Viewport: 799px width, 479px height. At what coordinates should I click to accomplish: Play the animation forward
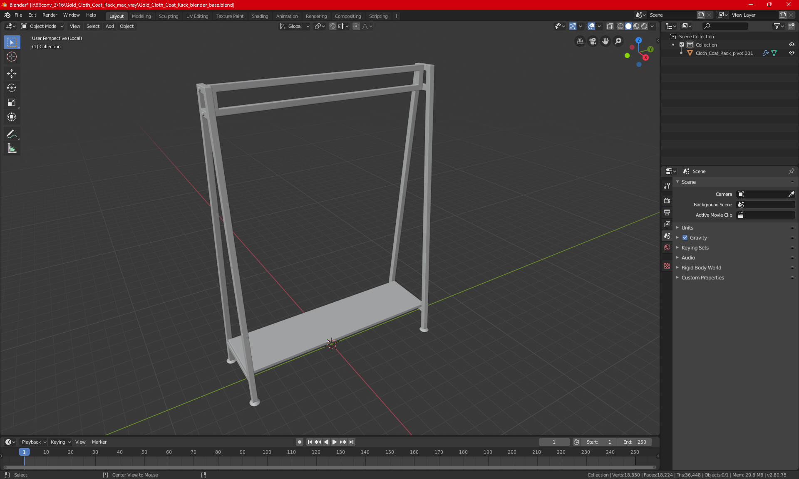tap(334, 442)
